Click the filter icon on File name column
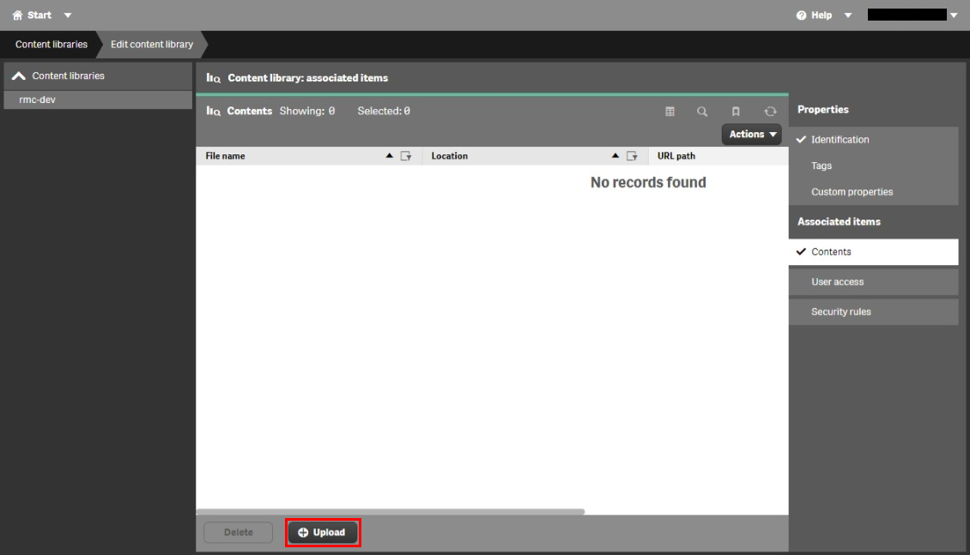The height and width of the screenshot is (555, 970). point(407,155)
